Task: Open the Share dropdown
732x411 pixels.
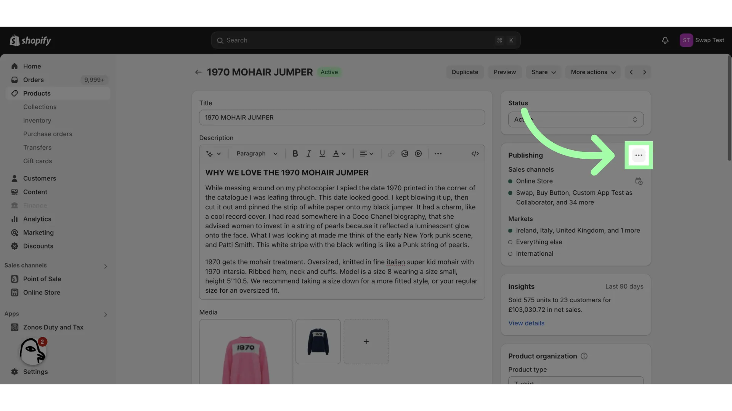Action: pyautogui.click(x=543, y=72)
